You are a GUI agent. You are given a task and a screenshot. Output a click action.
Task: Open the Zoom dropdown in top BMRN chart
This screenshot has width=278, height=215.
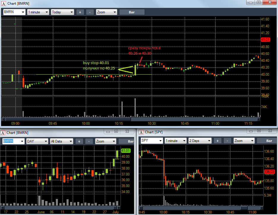click(x=107, y=12)
